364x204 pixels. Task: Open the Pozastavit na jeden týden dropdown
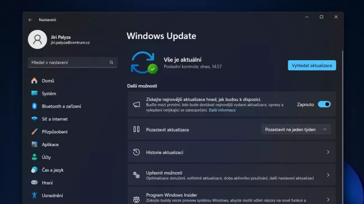point(296,129)
